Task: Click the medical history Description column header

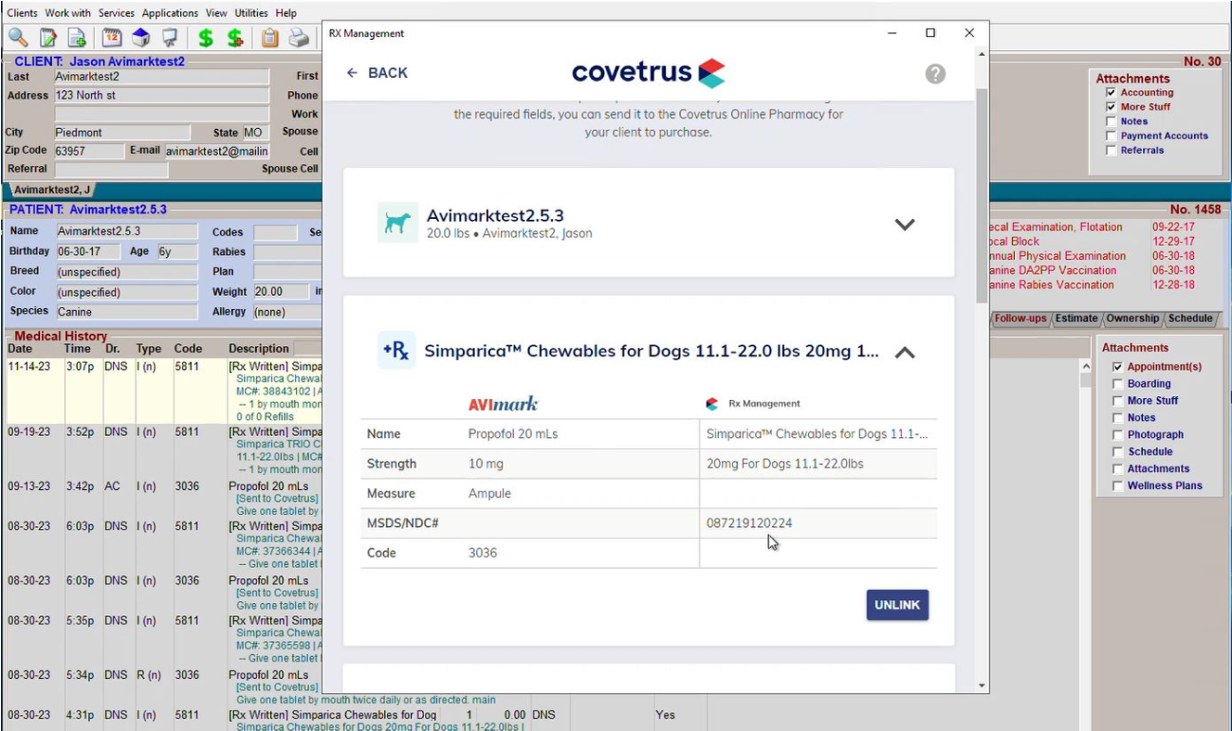Action: [259, 349]
